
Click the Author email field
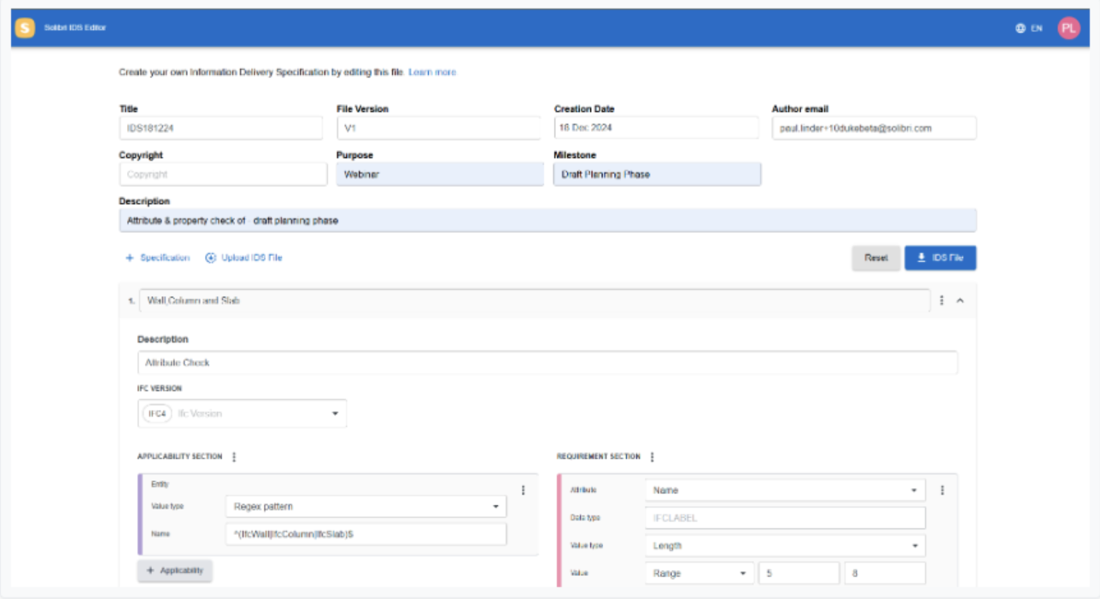874,128
